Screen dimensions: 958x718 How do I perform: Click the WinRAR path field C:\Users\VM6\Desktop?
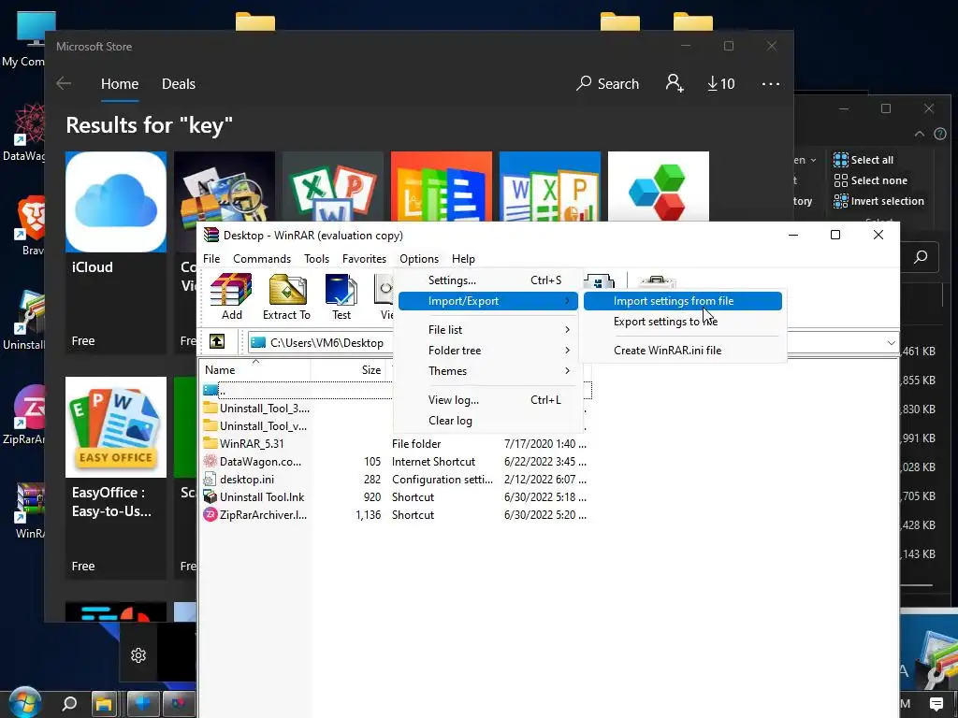[x=327, y=343]
